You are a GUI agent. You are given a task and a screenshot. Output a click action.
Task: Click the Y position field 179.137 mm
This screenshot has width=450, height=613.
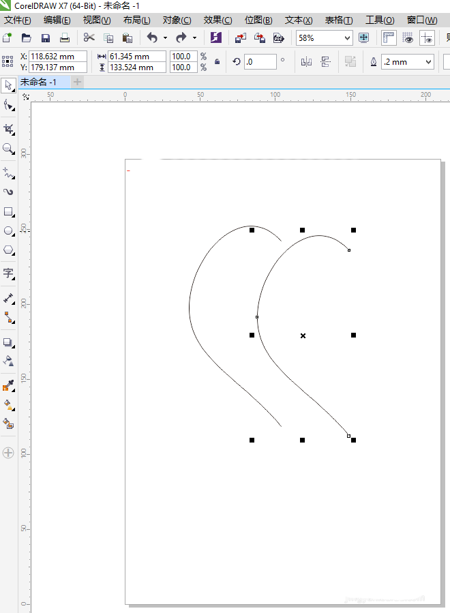[x=57, y=68]
